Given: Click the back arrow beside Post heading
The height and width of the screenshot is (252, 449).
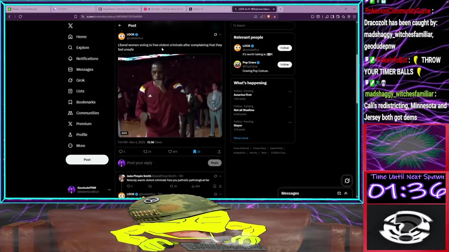Looking at the screenshot, I should 120,26.
